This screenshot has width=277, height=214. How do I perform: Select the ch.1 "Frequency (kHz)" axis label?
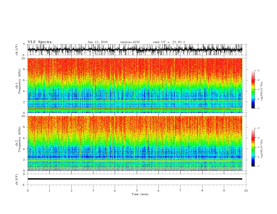[x=19, y=81]
